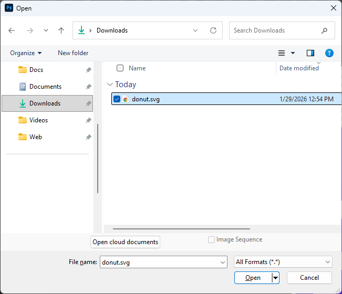This screenshot has width=342, height=294.
Task: Open the All Formats file type dropdown
Action: click(283, 261)
